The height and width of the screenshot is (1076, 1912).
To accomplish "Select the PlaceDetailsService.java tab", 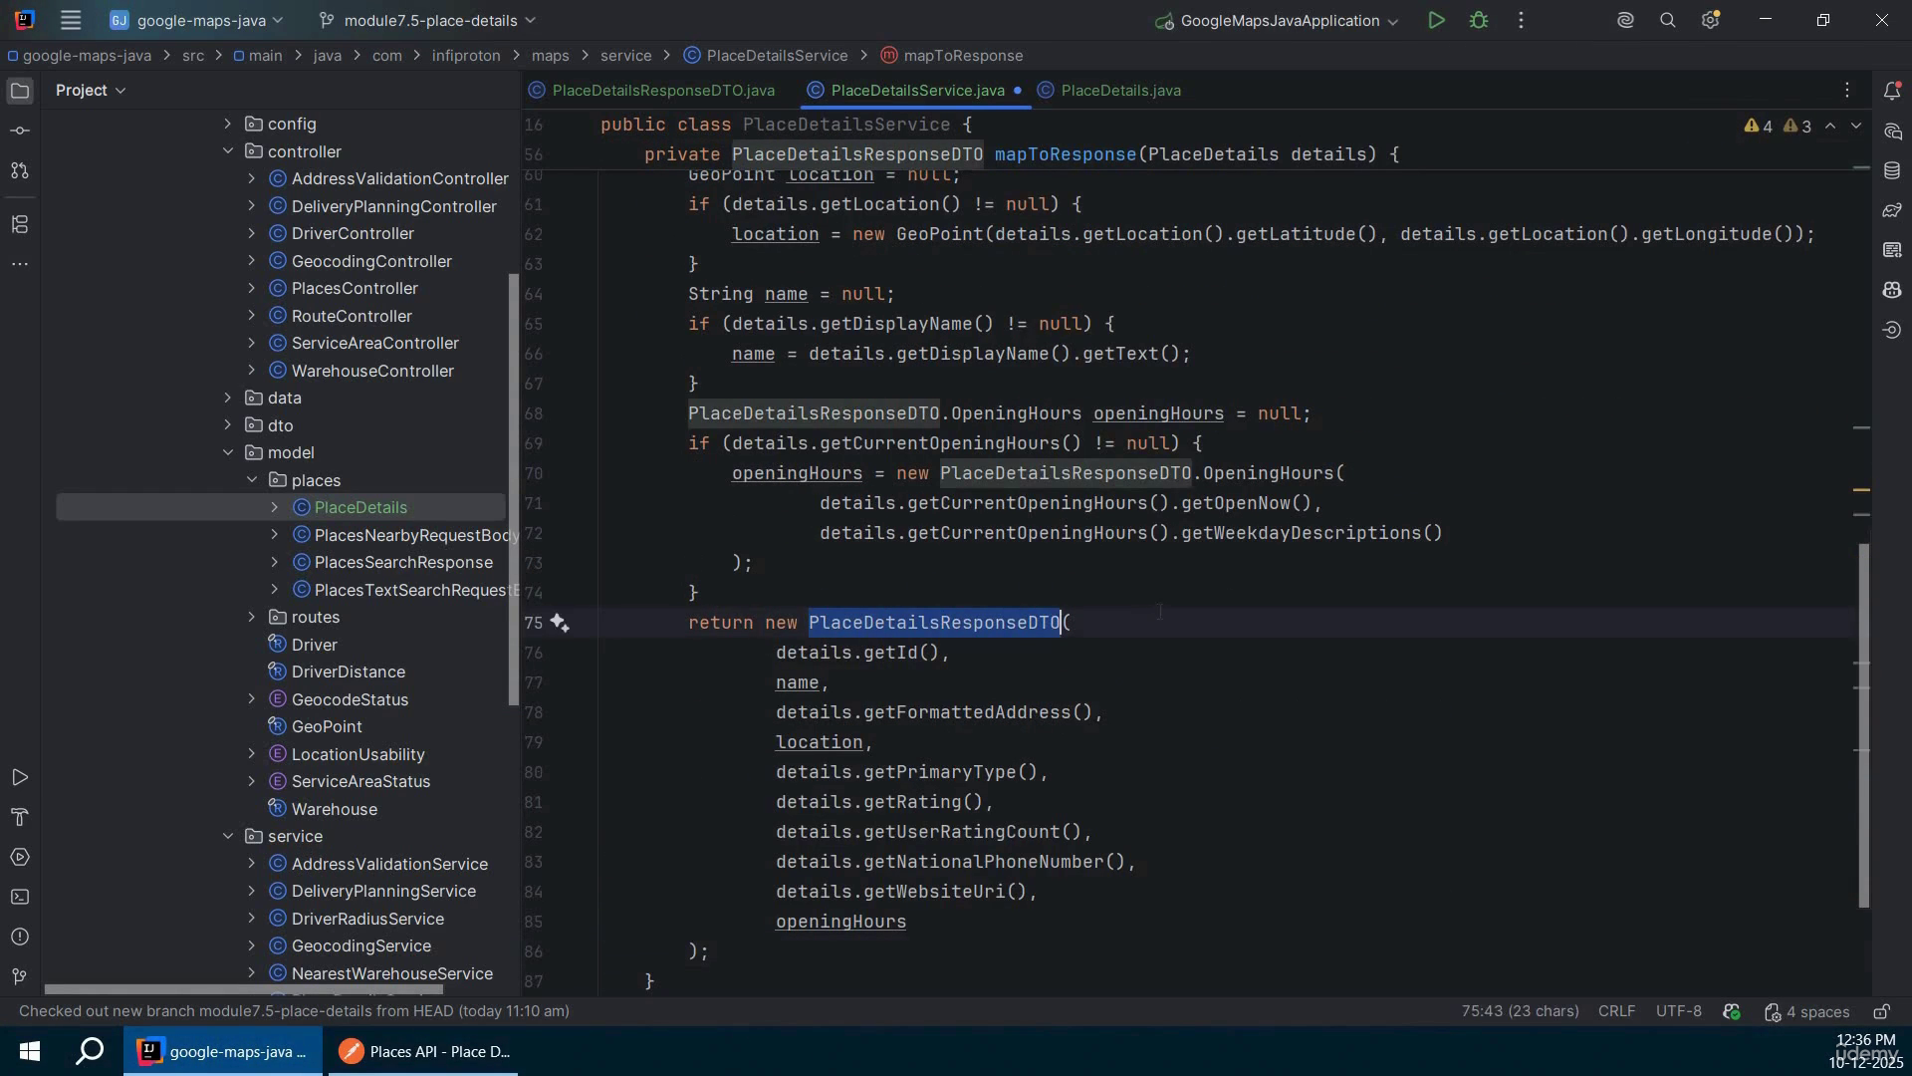I will [x=916, y=91].
